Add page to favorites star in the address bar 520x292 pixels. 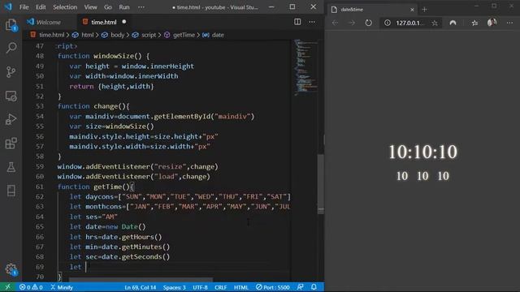click(x=435, y=23)
